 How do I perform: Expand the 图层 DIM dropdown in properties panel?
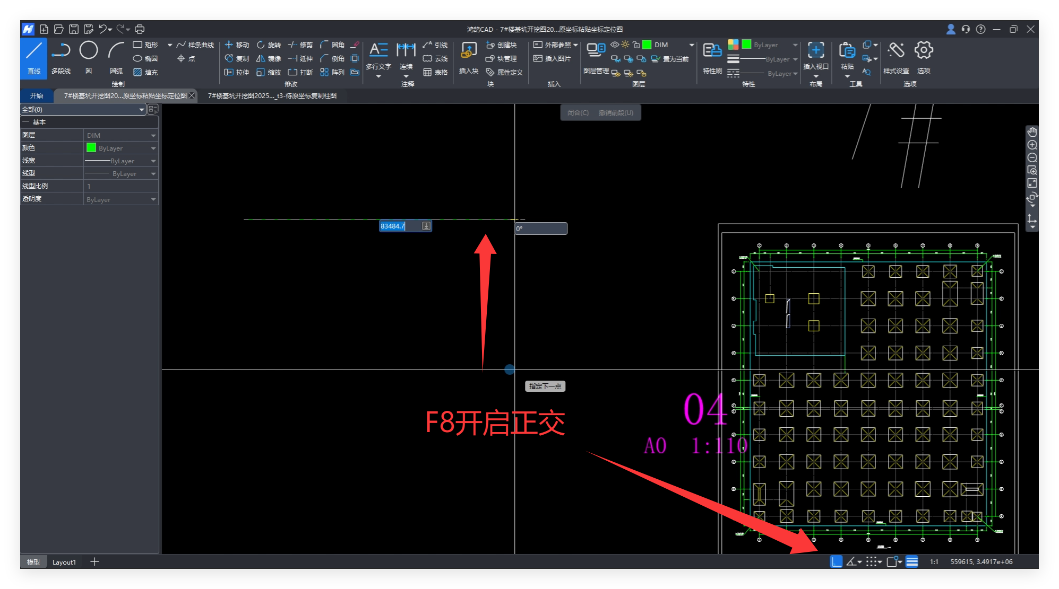[x=153, y=136]
